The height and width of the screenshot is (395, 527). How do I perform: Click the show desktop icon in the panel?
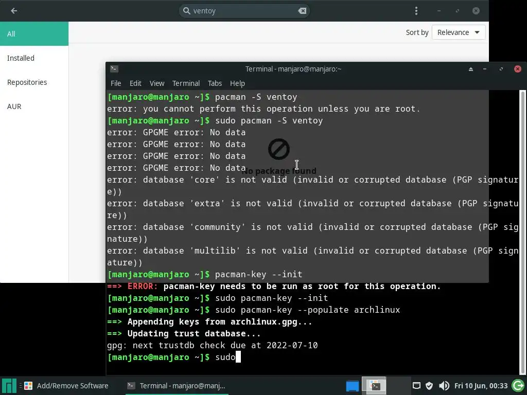[352, 386]
